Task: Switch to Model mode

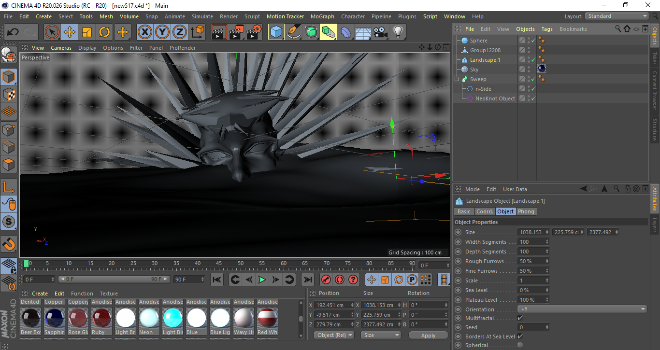Action: click(x=9, y=77)
